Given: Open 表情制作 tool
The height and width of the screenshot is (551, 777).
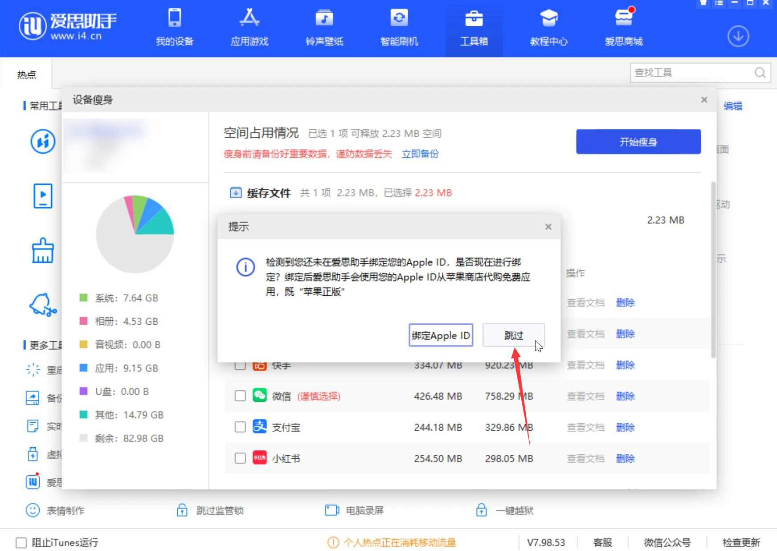Looking at the screenshot, I should coord(55,510).
